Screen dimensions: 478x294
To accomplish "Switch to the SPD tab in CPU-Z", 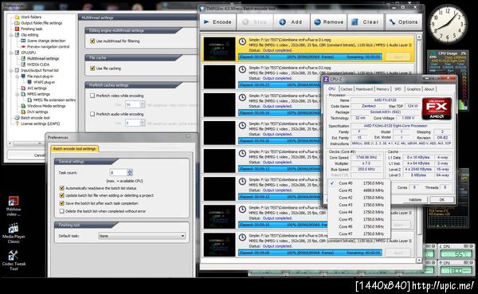I will click(x=398, y=89).
